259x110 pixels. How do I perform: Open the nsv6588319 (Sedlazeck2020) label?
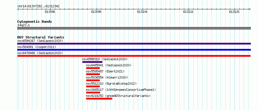pyautogui.click(x=105, y=59)
